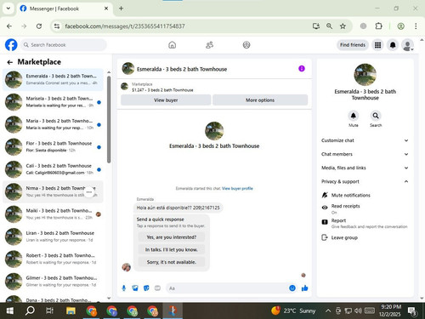Show hidden system tray icons

click(328, 310)
